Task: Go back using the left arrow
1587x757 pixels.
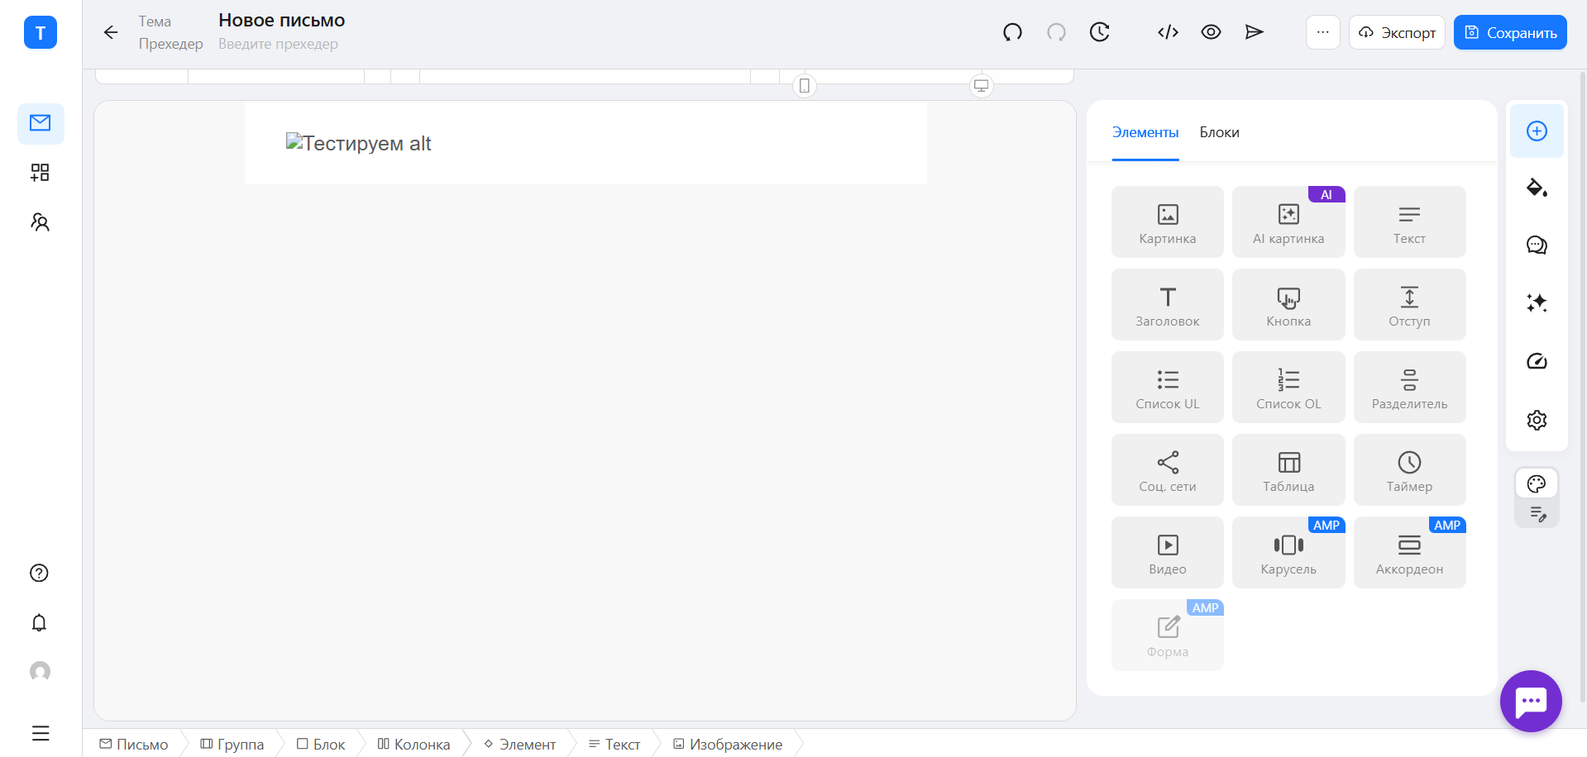Action: pyautogui.click(x=111, y=32)
